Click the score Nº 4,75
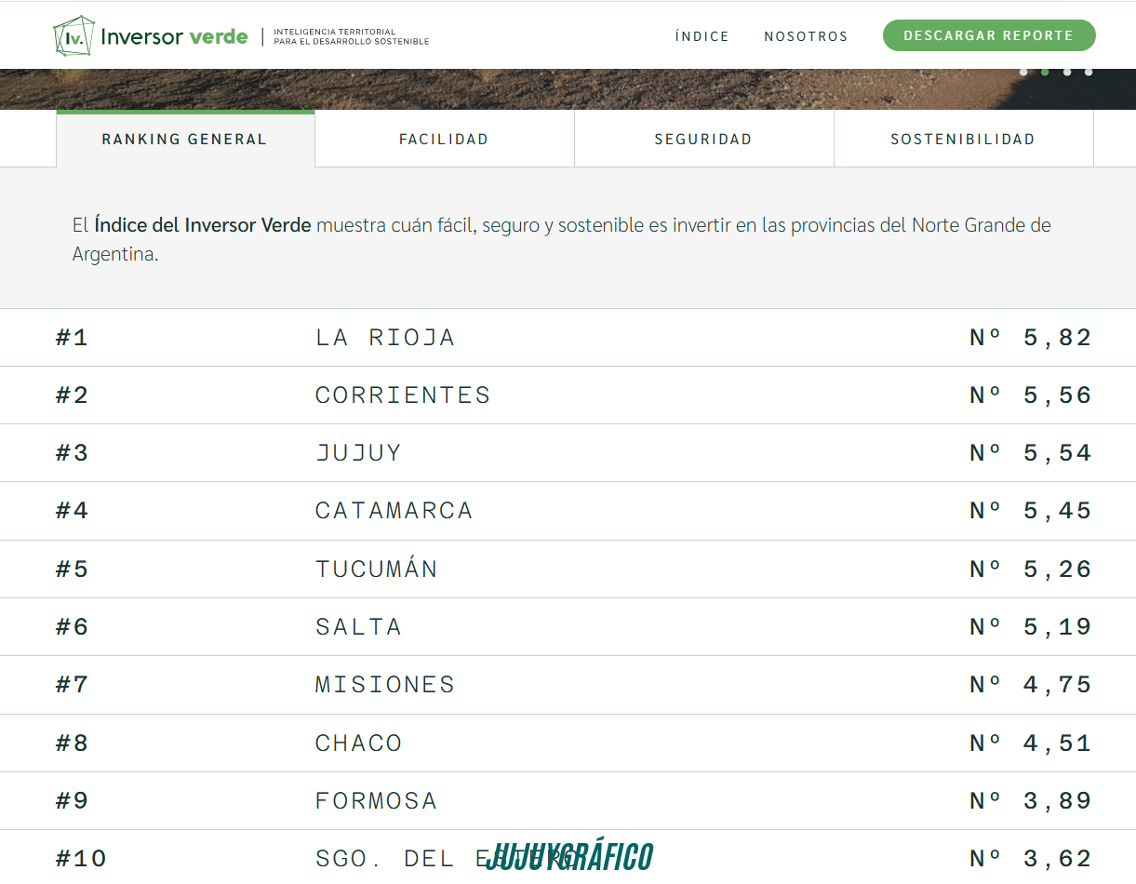 tap(1031, 684)
